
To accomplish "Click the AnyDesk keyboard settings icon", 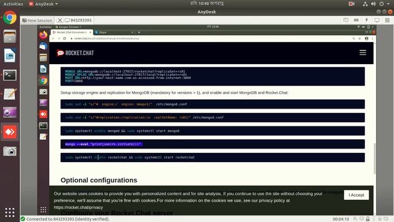I will coord(356,20).
